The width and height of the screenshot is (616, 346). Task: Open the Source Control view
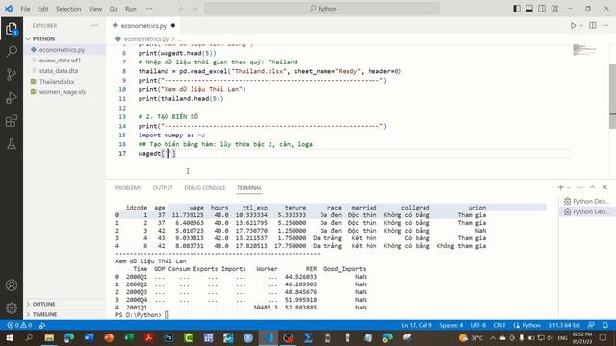(x=12, y=75)
